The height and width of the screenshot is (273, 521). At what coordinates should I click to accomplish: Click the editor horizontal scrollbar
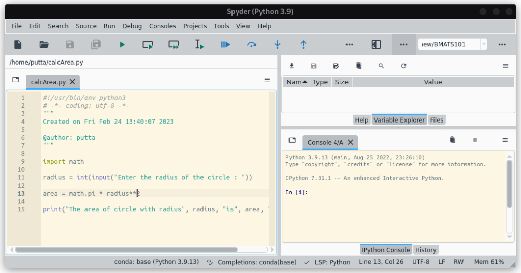point(126,250)
